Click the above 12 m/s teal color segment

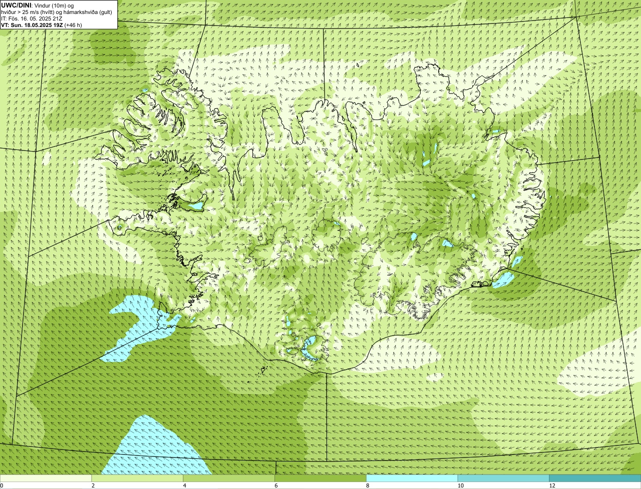pos(595,478)
